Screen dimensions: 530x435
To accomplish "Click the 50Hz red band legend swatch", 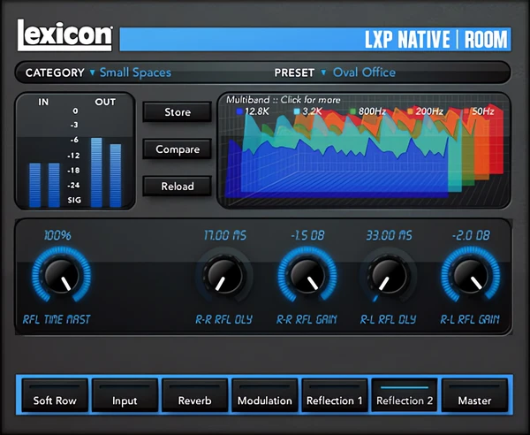I will 466,111.
